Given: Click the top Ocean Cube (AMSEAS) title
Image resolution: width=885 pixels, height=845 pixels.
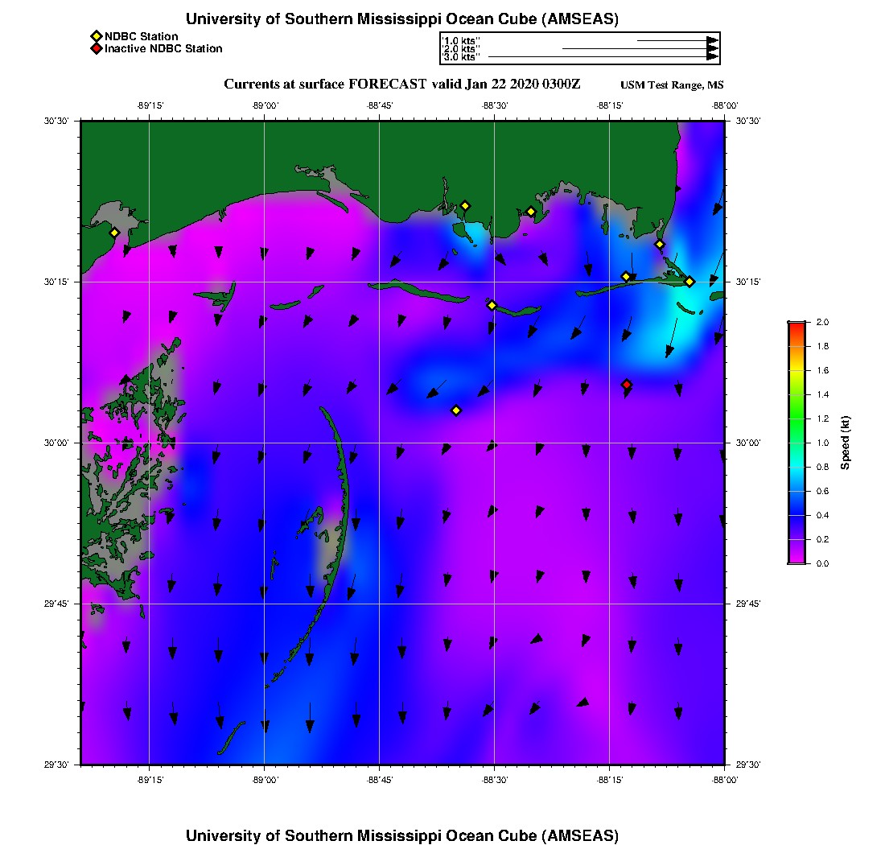Looking at the screenshot, I should point(401,19).
